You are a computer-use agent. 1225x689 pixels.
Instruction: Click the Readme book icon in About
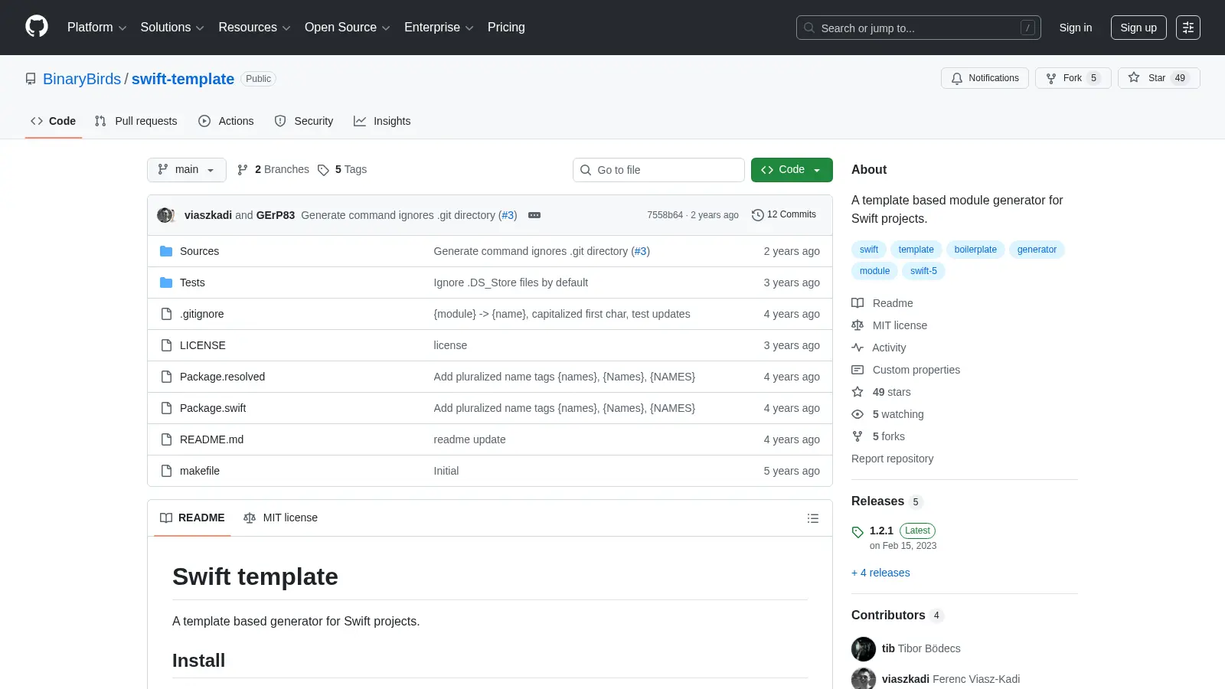857,303
